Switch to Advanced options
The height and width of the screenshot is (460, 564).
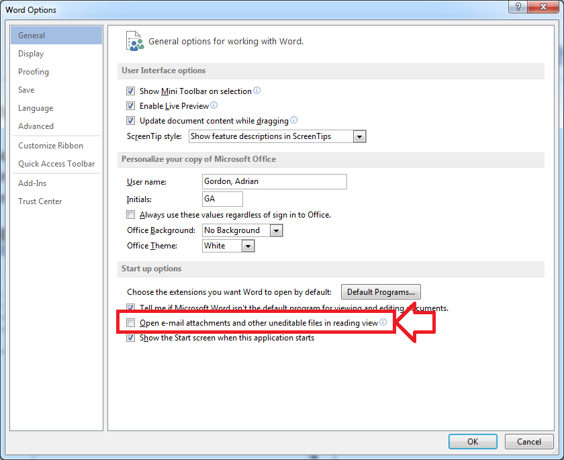tap(56, 126)
